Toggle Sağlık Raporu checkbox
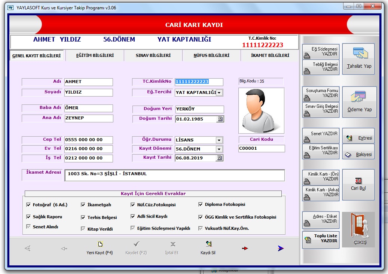The width and height of the screenshot is (388, 274). click(28, 217)
